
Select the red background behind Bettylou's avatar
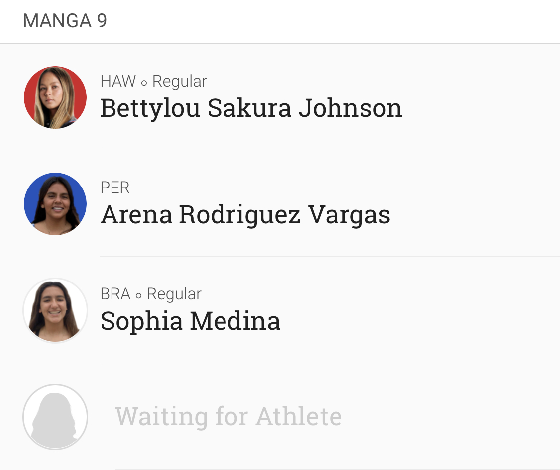31,96
